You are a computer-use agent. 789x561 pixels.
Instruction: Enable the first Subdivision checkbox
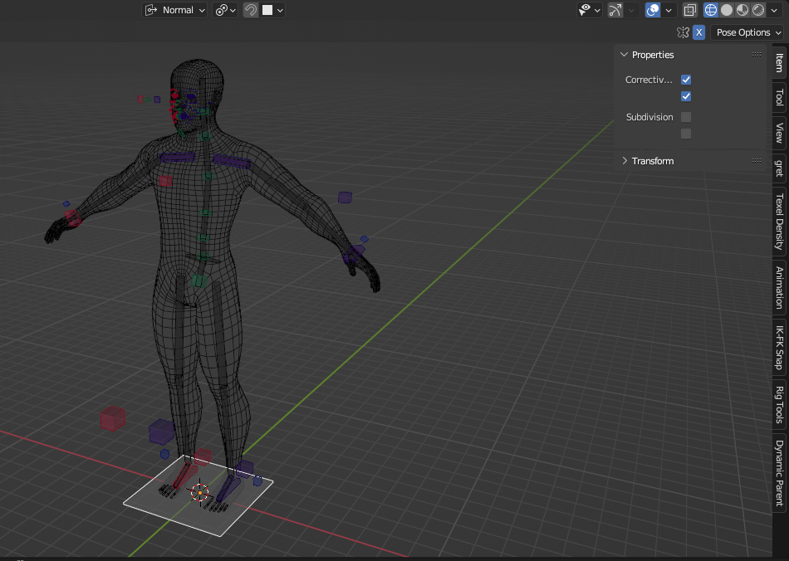(x=686, y=117)
